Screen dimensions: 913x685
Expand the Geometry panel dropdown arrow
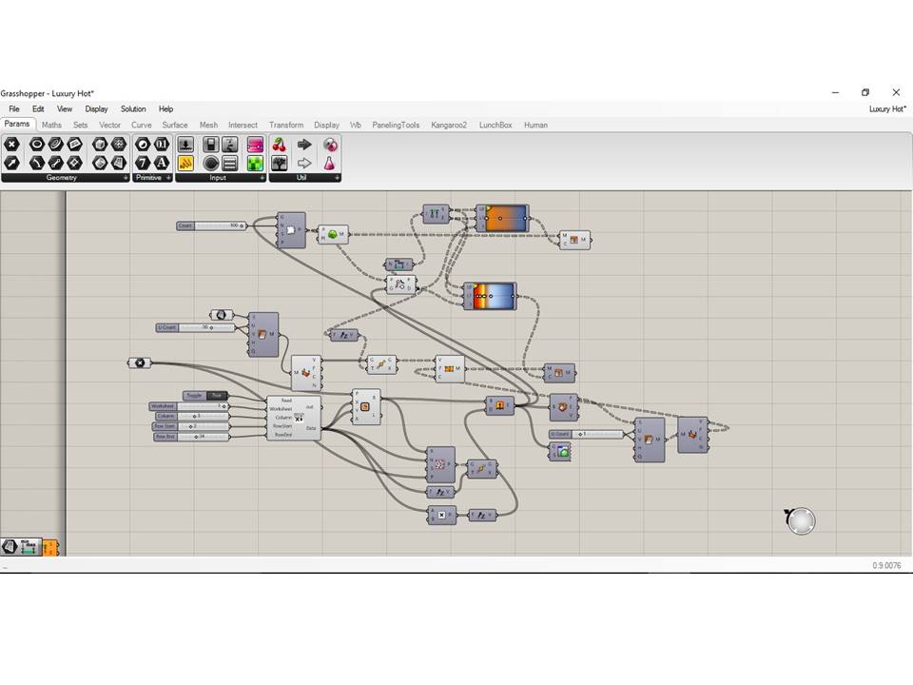click(125, 178)
